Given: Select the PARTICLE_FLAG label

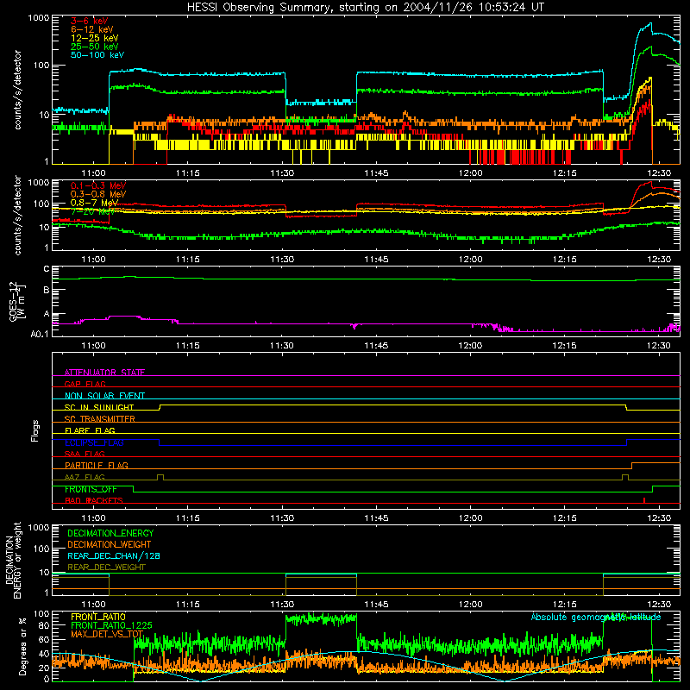Looking at the screenshot, I should 97,465.
